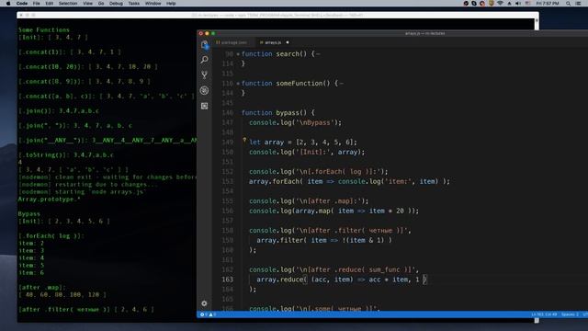Click 'let array' declaration on line 149
Viewport: 588px width, 331px height.
[266, 143]
